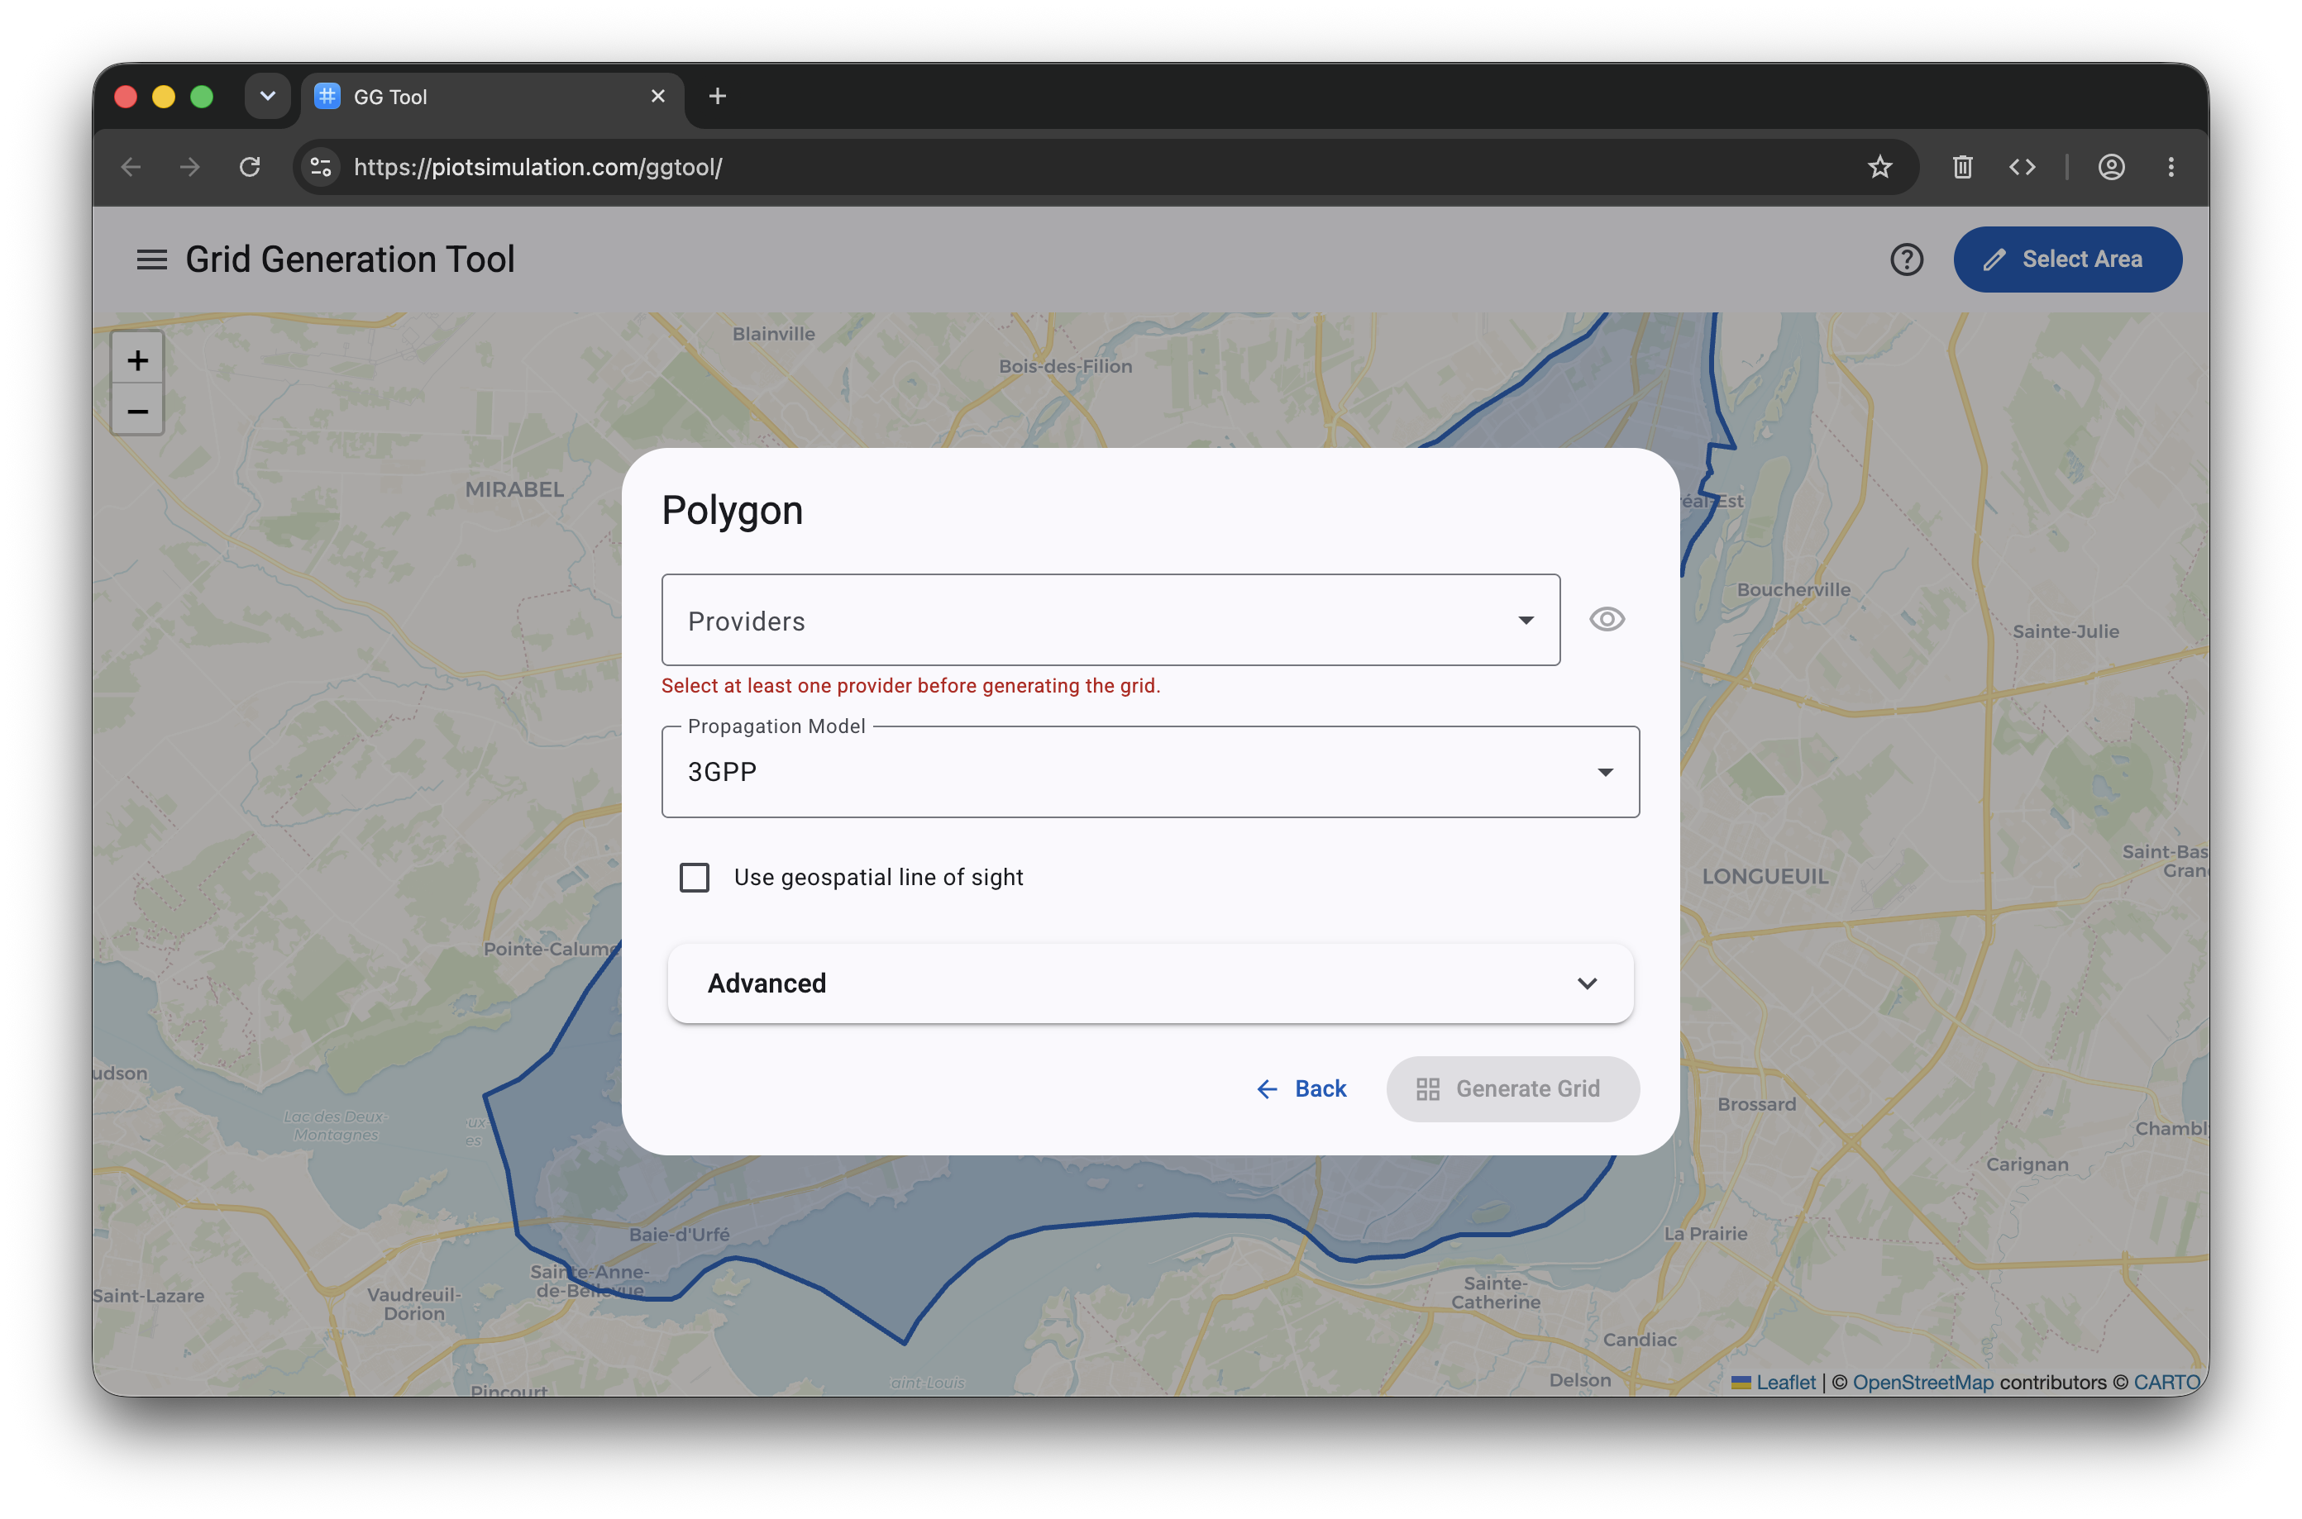
Task: Enable Use geospatial line of sight
Action: coord(694,878)
